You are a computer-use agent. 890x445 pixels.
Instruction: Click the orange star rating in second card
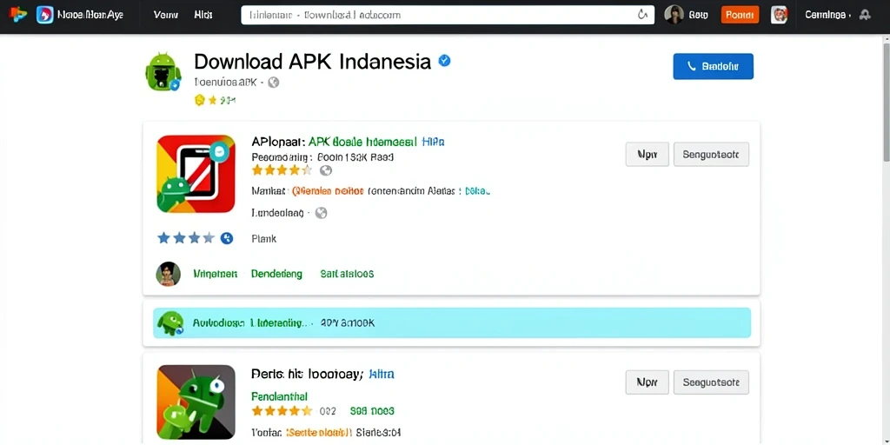pos(282,411)
